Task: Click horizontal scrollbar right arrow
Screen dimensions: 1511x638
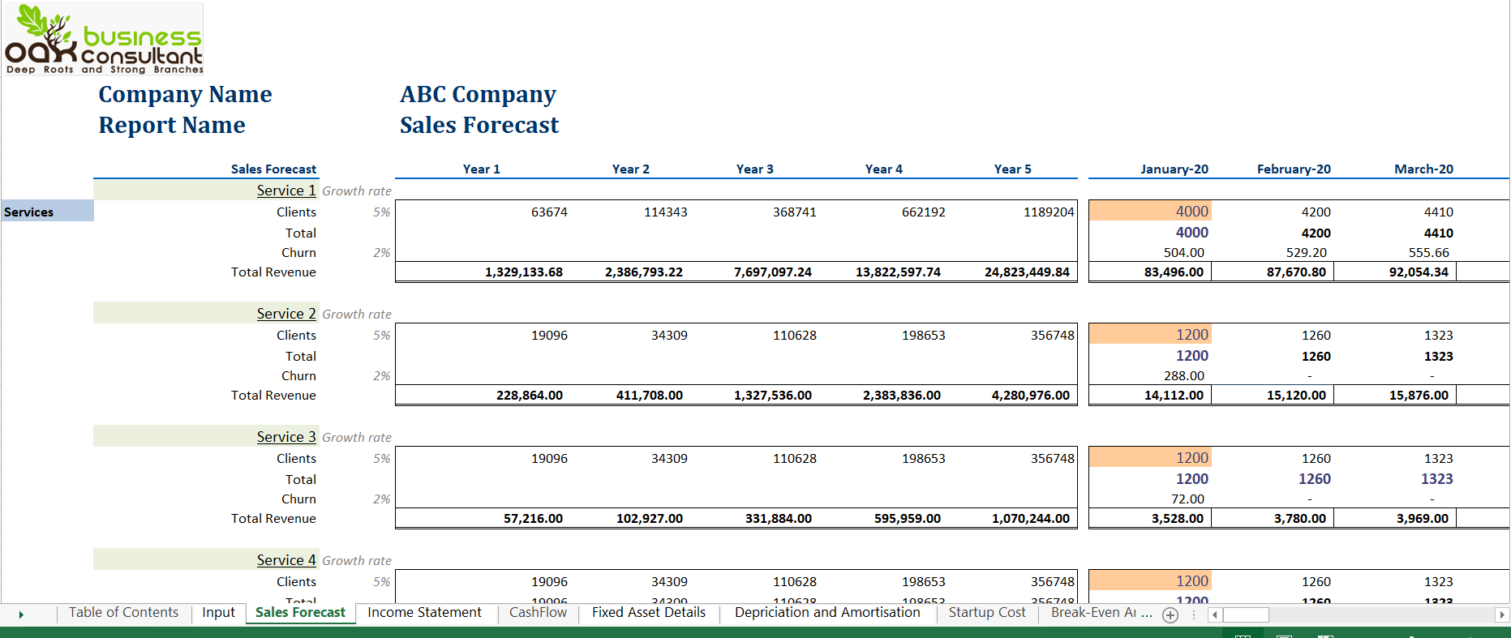Action: [1501, 614]
